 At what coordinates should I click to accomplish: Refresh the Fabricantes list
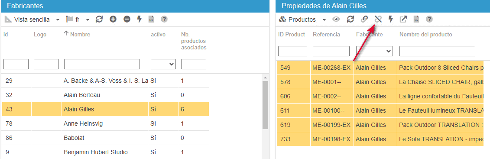pos(99,19)
